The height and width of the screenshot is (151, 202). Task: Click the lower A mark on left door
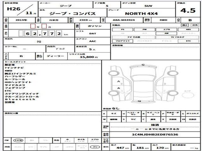(119, 88)
